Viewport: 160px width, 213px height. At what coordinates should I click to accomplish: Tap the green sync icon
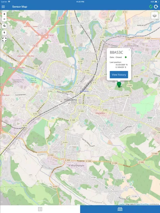[151, 7]
